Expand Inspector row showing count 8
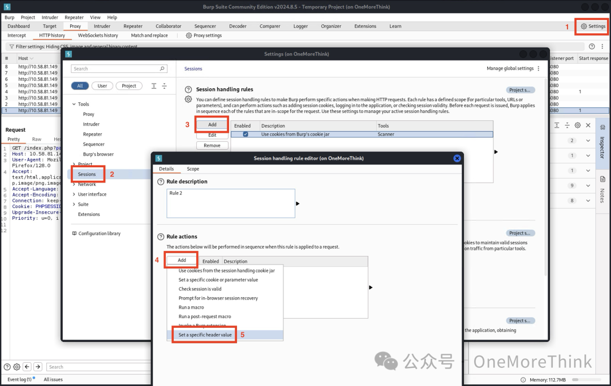Image resolution: width=611 pixels, height=386 pixels. [588, 201]
